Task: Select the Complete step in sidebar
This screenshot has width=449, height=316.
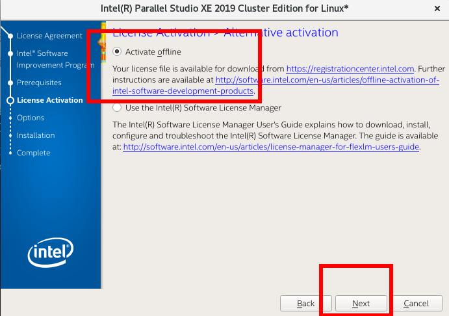Action: click(x=33, y=153)
